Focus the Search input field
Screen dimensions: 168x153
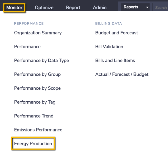[161, 8]
